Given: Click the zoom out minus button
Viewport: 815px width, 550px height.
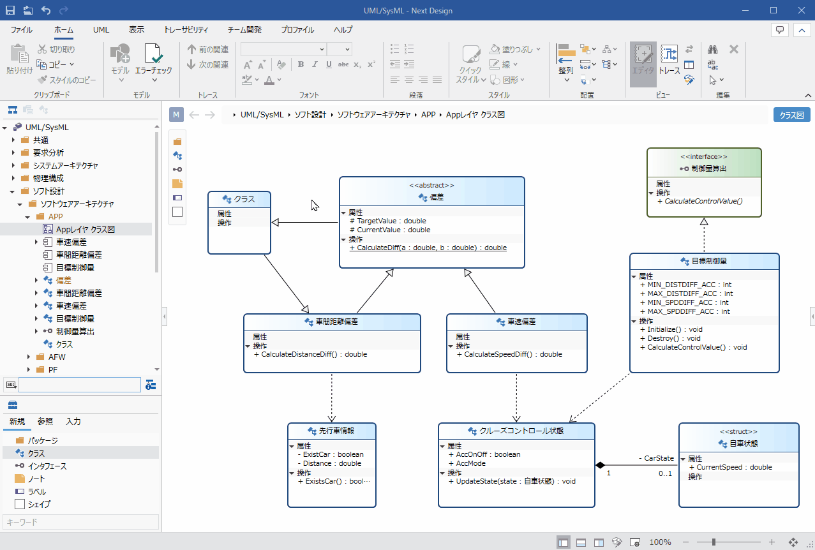Looking at the screenshot, I should pos(685,542).
